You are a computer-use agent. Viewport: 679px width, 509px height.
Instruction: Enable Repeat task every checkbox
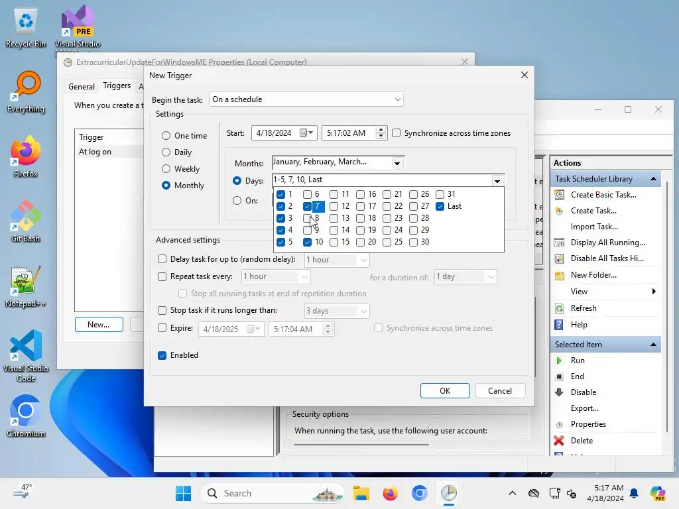[162, 276]
